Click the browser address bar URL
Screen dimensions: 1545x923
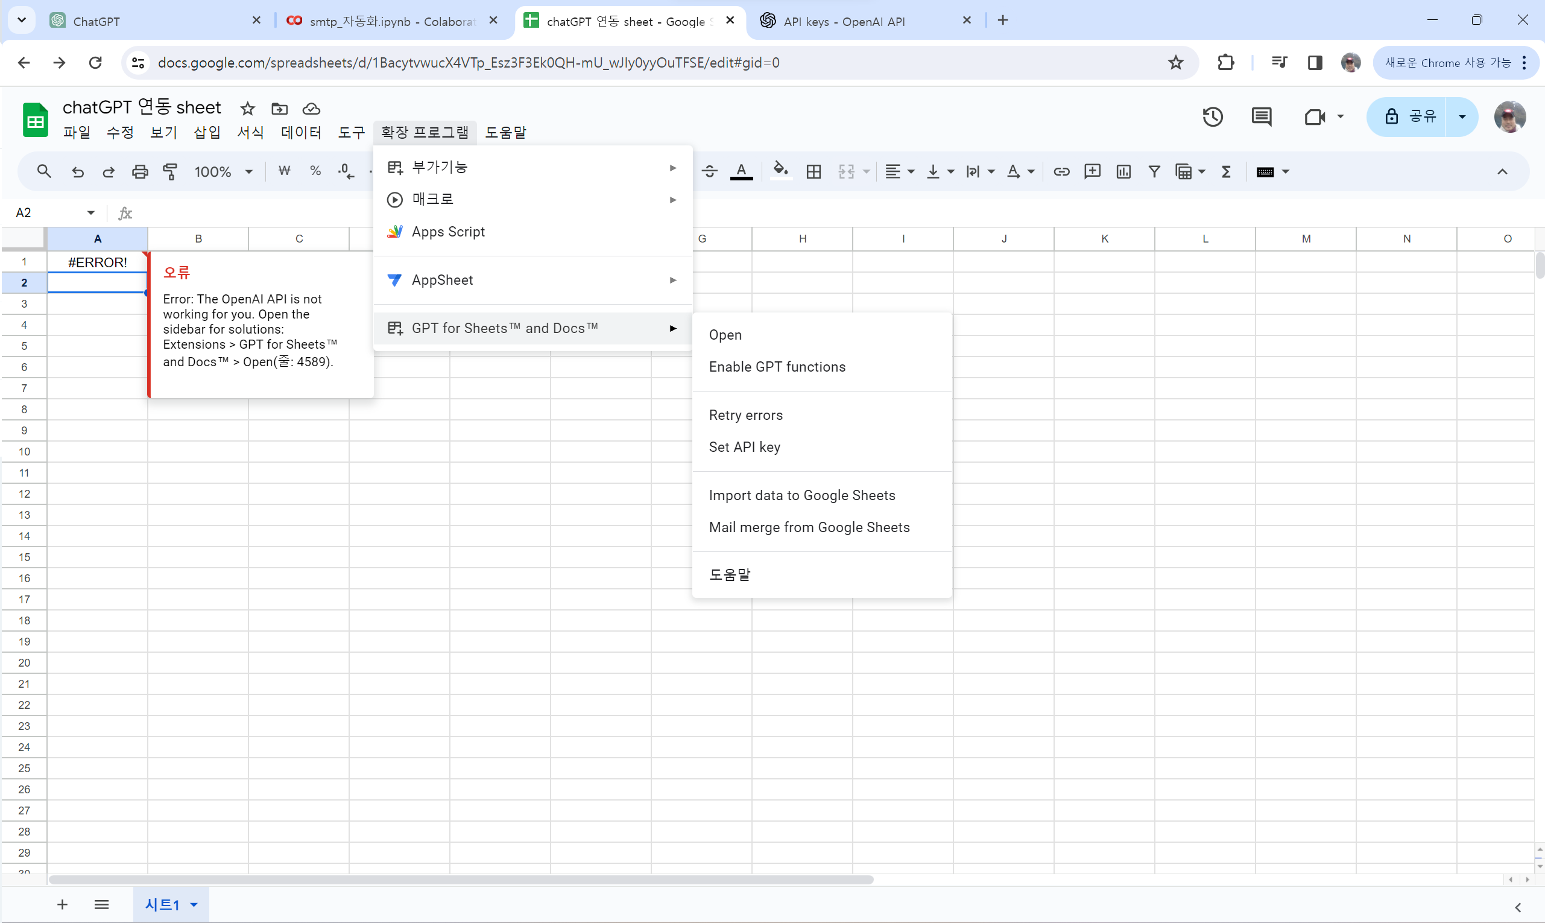point(468,63)
